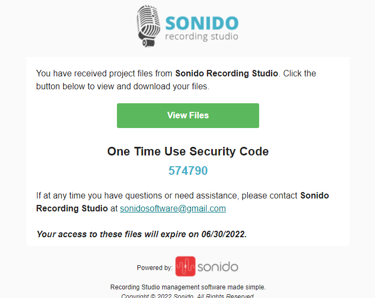Viewport: 375px width, 298px height.
Task: Click the vintage microphone logo icon
Action: (149, 26)
